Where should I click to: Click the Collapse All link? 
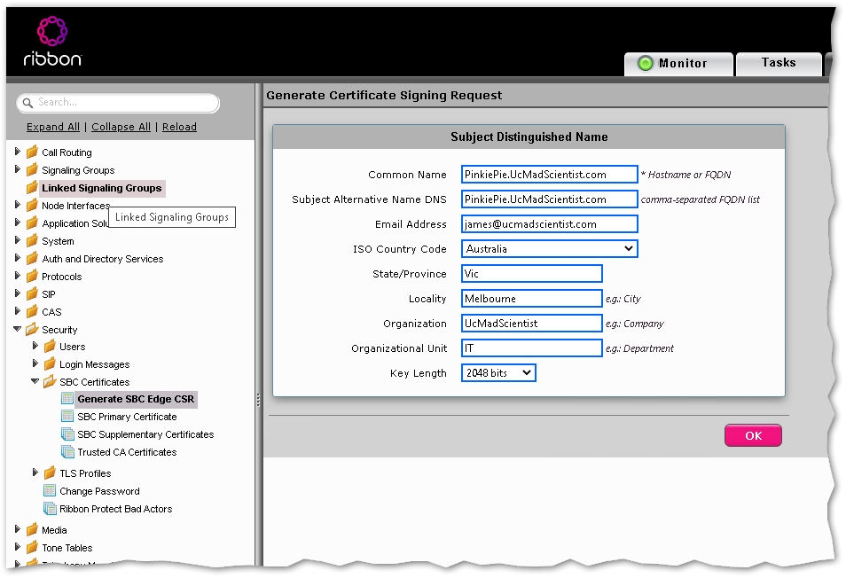[x=121, y=127]
